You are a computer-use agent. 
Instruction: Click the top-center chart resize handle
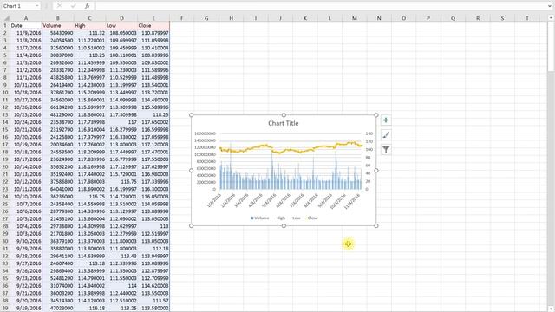(284, 115)
